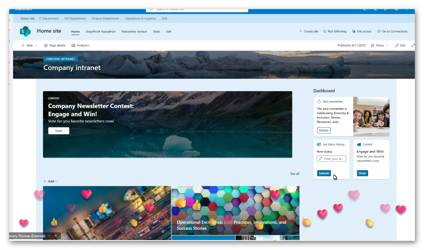Click Vote! button on Contest card
This screenshot has height=250, width=424.
[362, 173]
